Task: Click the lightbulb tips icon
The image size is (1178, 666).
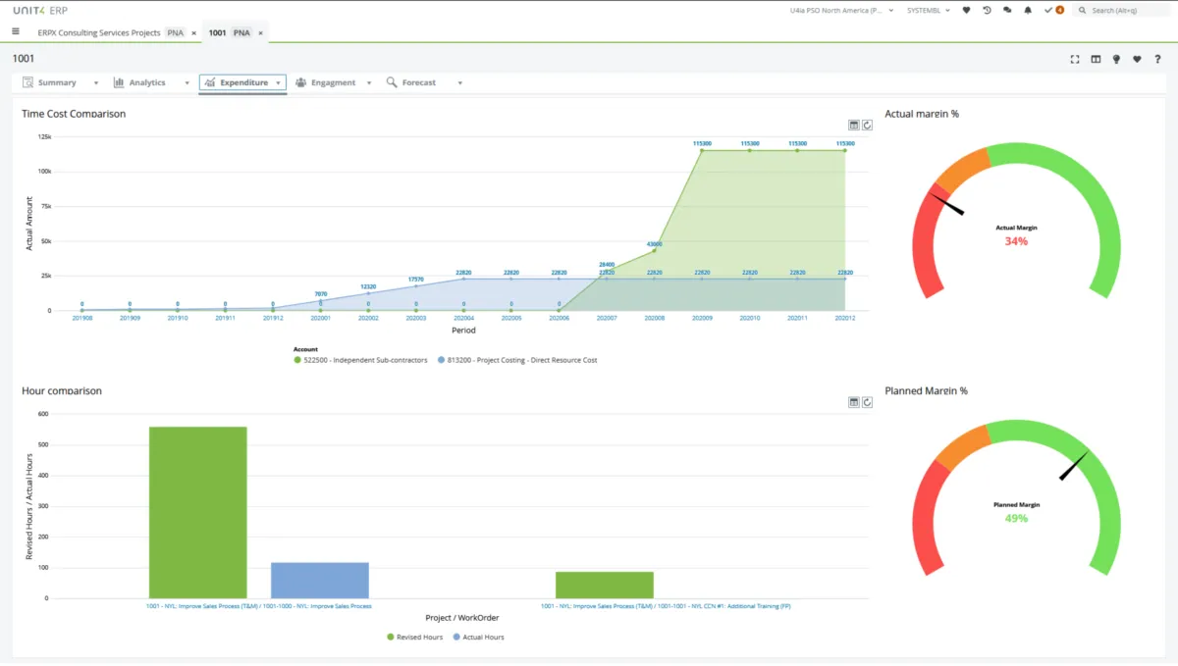Action: point(1116,60)
